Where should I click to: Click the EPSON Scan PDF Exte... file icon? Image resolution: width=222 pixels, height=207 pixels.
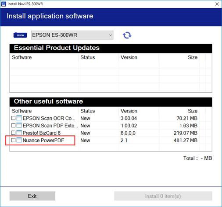19,125
